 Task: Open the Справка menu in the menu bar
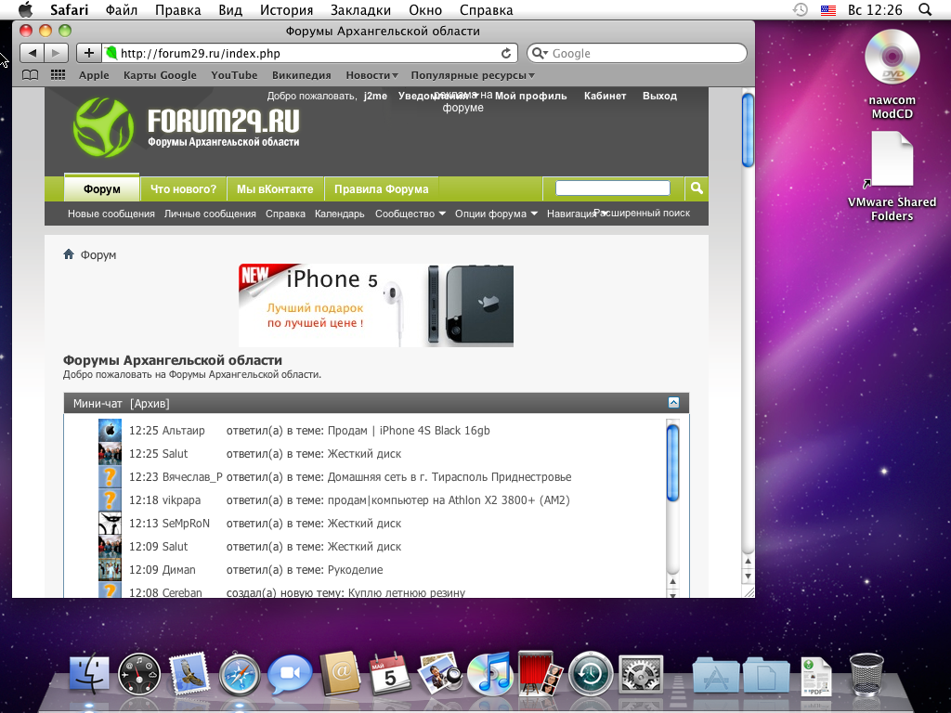pyautogui.click(x=486, y=9)
